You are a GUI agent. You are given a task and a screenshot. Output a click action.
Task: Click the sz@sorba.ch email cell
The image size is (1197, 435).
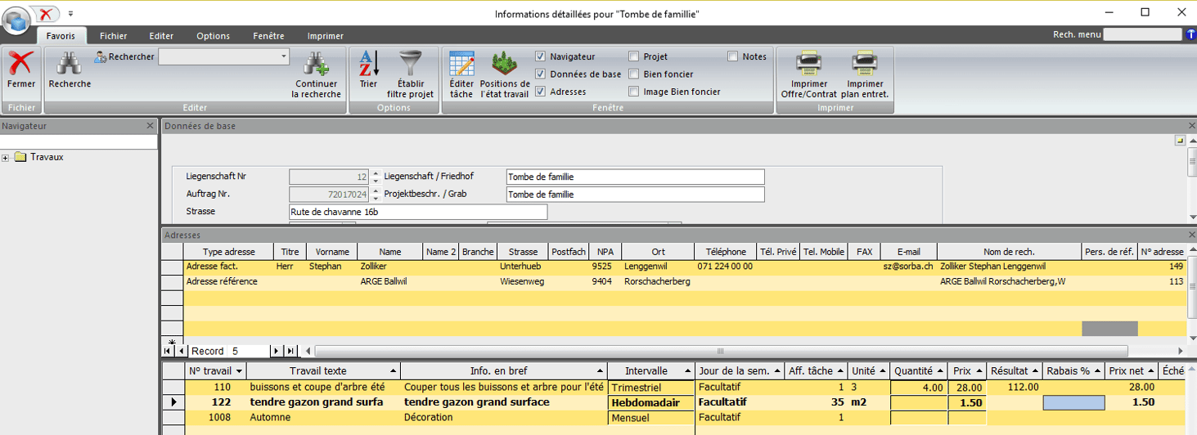[x=908, y=267]
